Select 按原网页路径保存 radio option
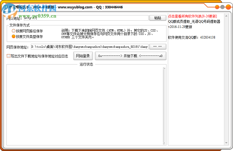Image resolution: width=233 pixels, height=151 pixels. click(x=27, y=31)
